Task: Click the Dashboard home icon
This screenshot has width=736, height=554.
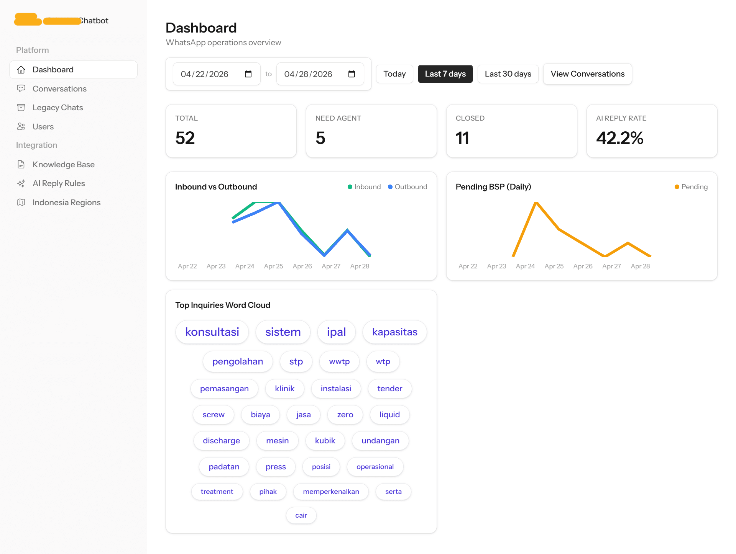Action: tap(21, 70)
